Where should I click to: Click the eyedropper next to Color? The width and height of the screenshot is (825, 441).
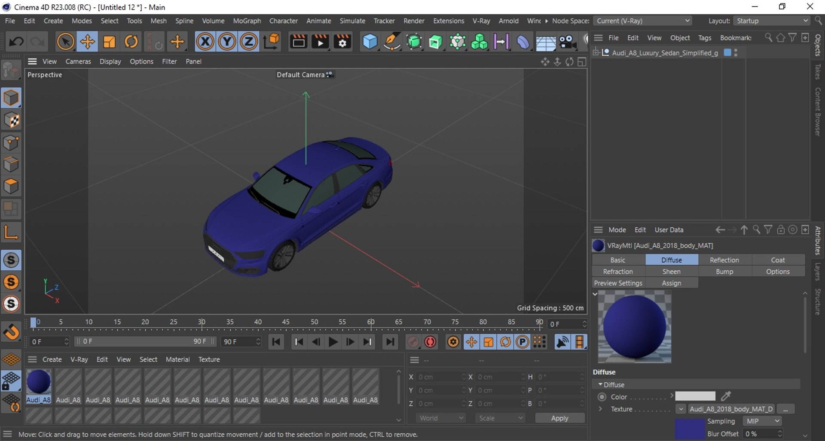pyautogui.click(x=726, y=396)
